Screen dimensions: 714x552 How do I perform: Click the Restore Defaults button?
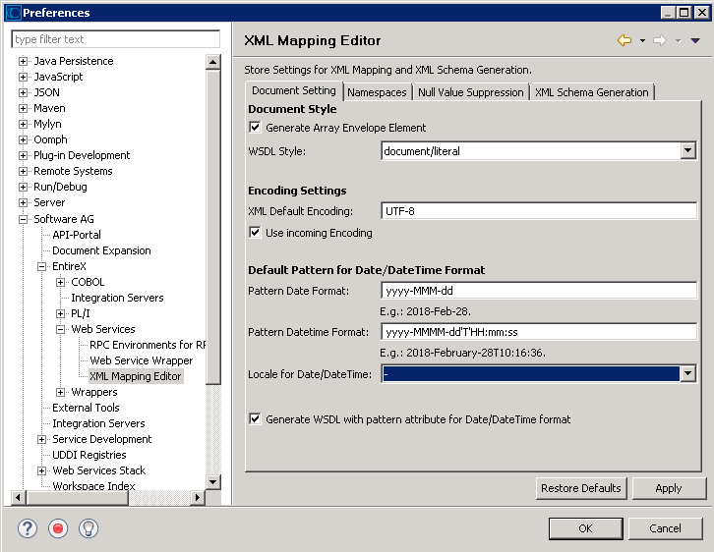[x=581, y=488]
